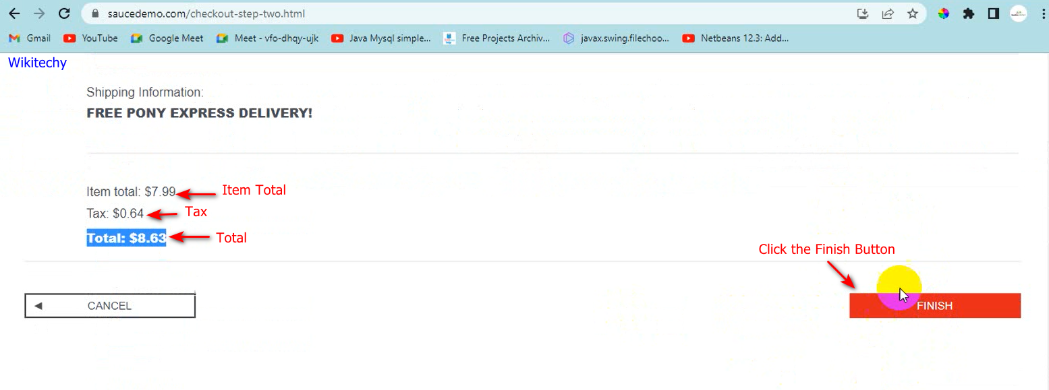The image size is (1049, 390).
Task: Open the Google Meet bookmark
Action: pyautogui.click(x=167, y=38)
